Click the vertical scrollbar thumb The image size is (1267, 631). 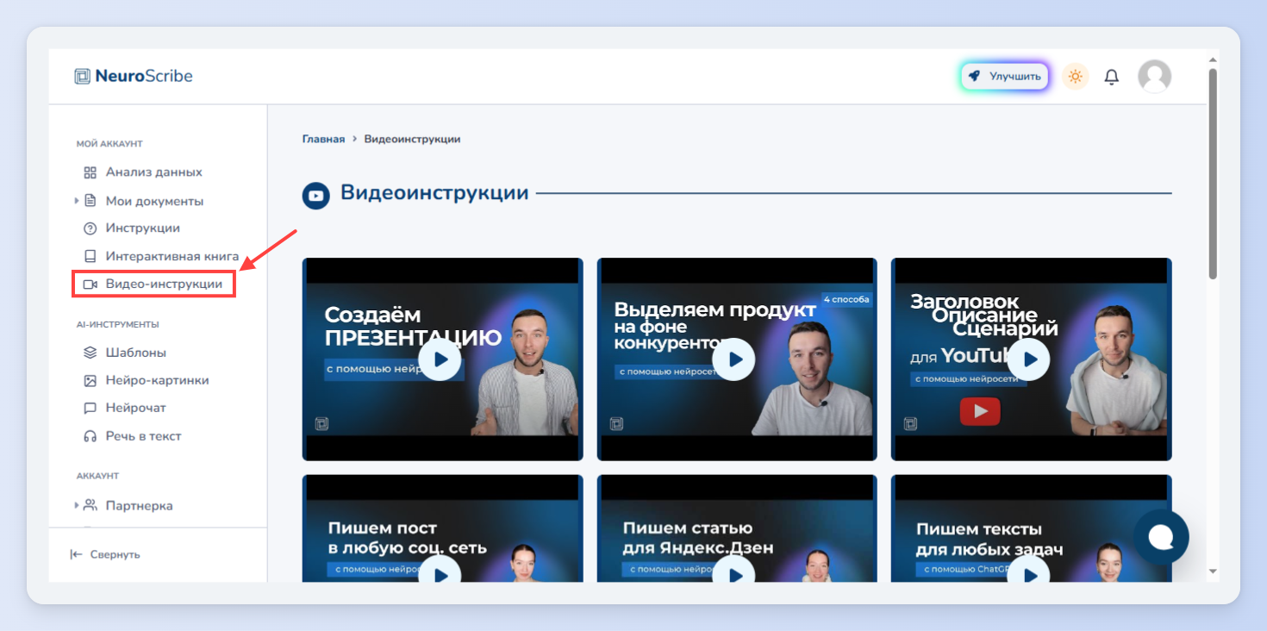pos(1213,173)
